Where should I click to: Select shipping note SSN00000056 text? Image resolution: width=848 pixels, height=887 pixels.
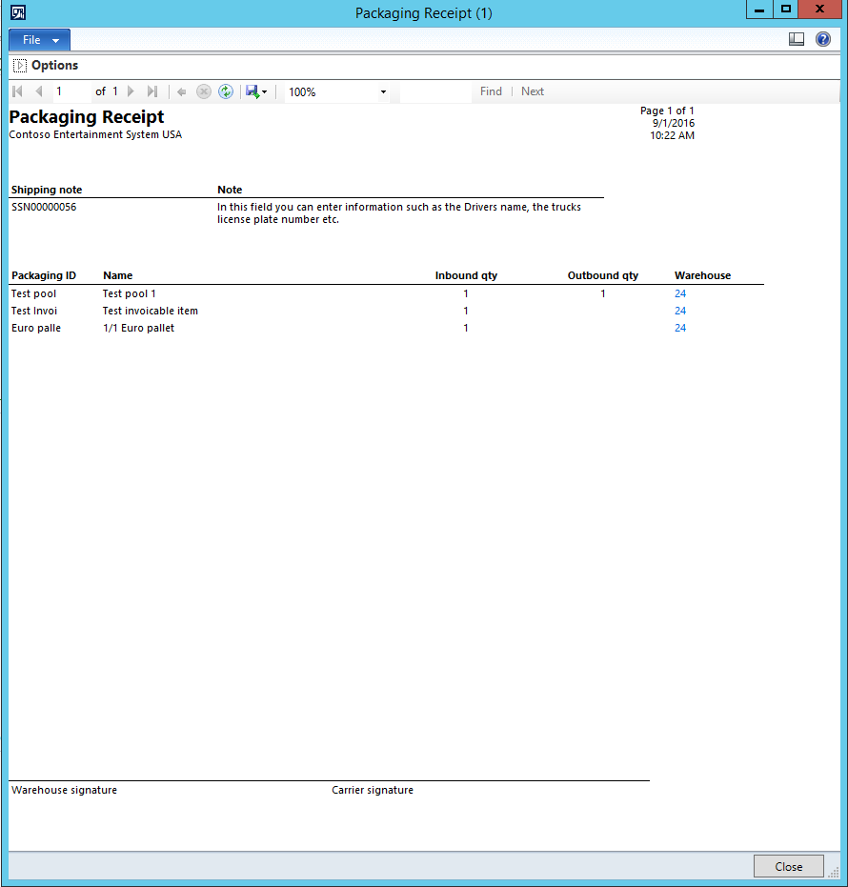pyautogui.click(x=44, y=207)
